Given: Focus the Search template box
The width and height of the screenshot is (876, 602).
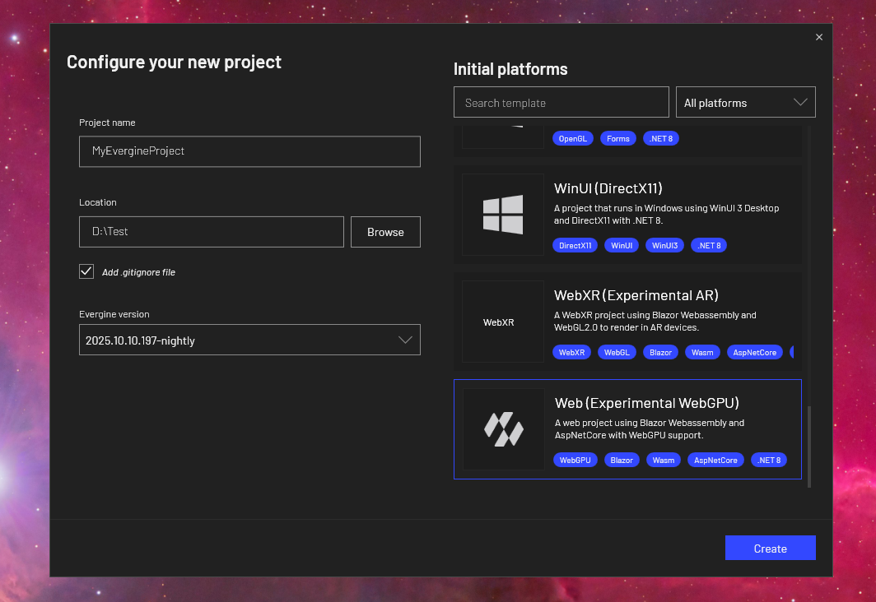Looking at the screenshot, I should [x=561, y=103].
